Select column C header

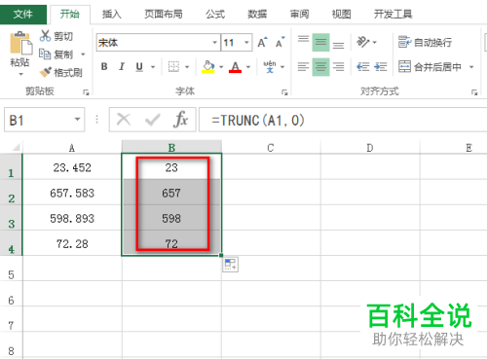[x=271, y=148]
